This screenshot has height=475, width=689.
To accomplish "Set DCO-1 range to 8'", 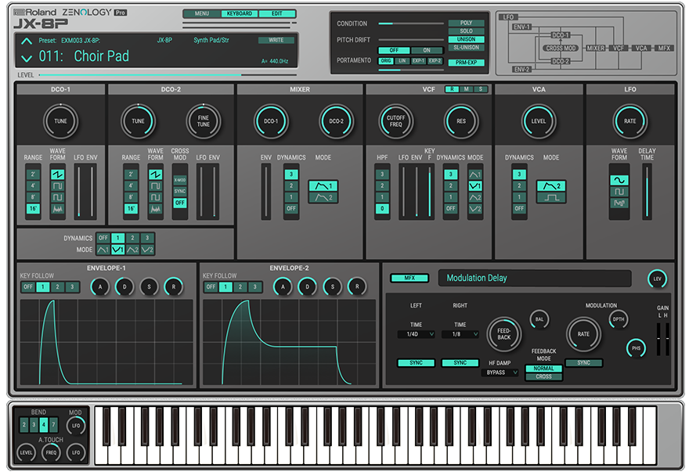I will pos(33,197).
